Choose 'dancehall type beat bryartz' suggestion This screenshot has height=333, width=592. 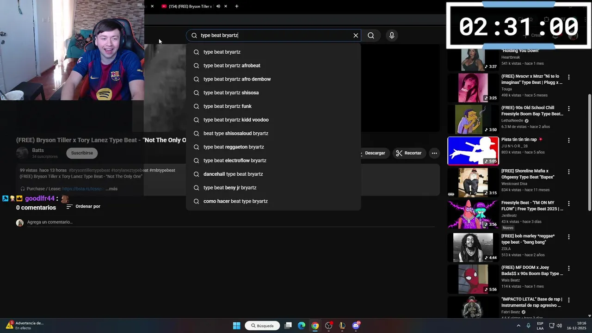click(x=273, y=174)
